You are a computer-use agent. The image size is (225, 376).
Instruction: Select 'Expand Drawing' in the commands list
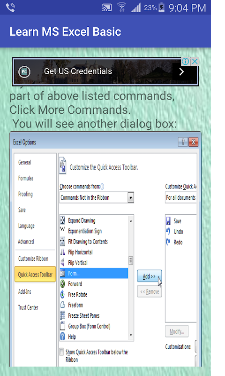pos(94,220)
